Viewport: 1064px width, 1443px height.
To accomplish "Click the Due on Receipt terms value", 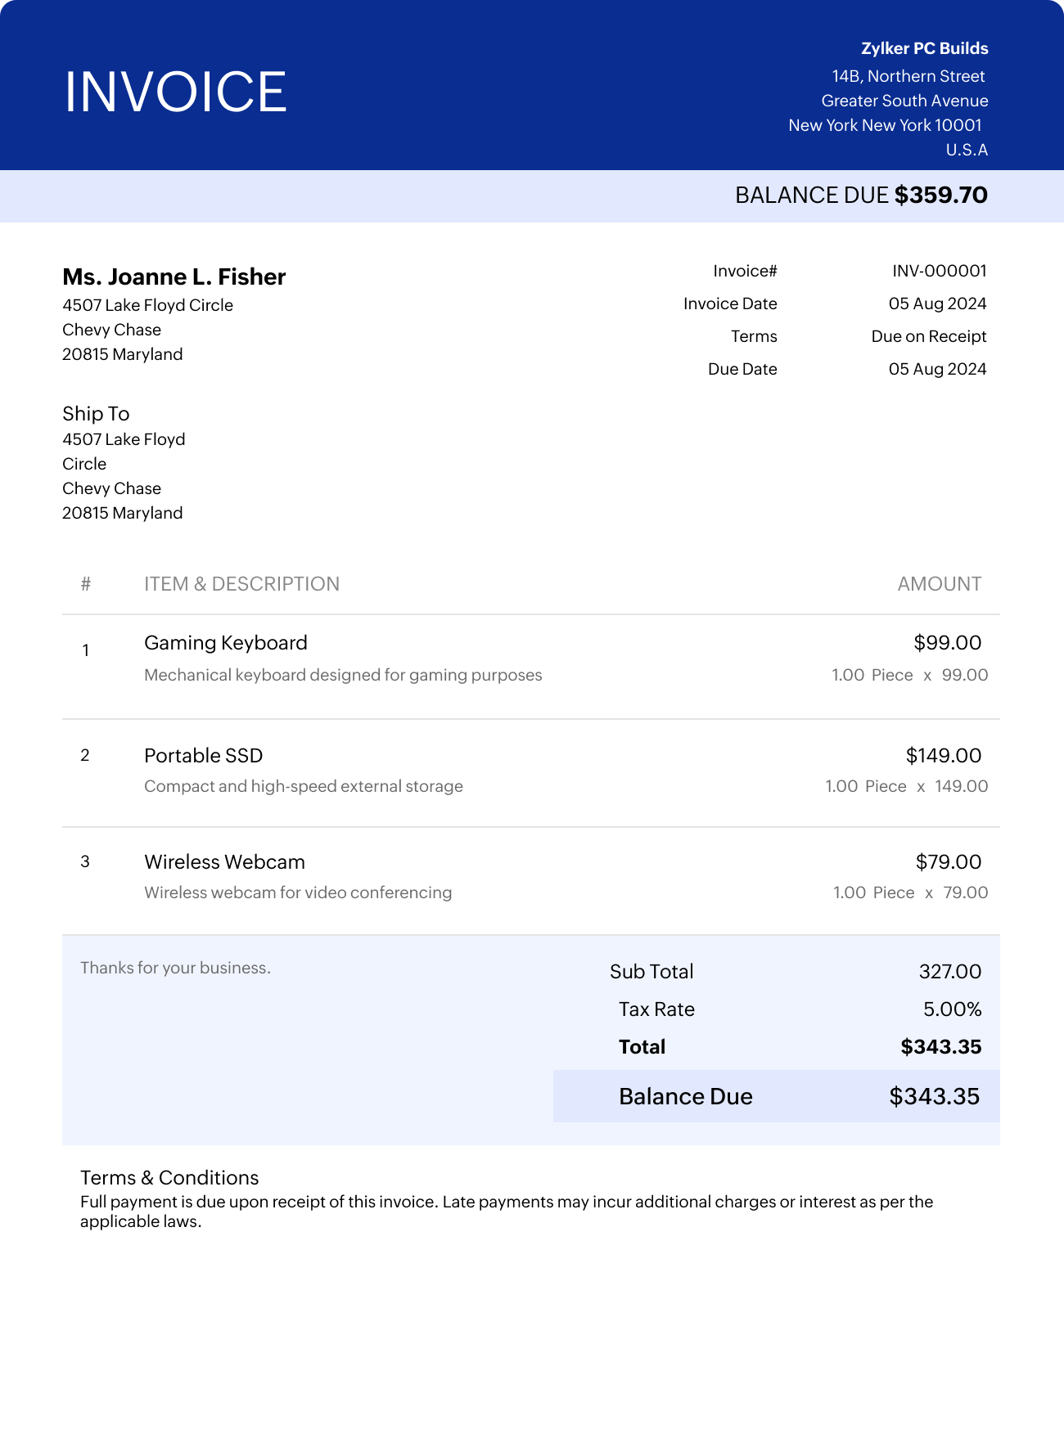I will 928,336.
